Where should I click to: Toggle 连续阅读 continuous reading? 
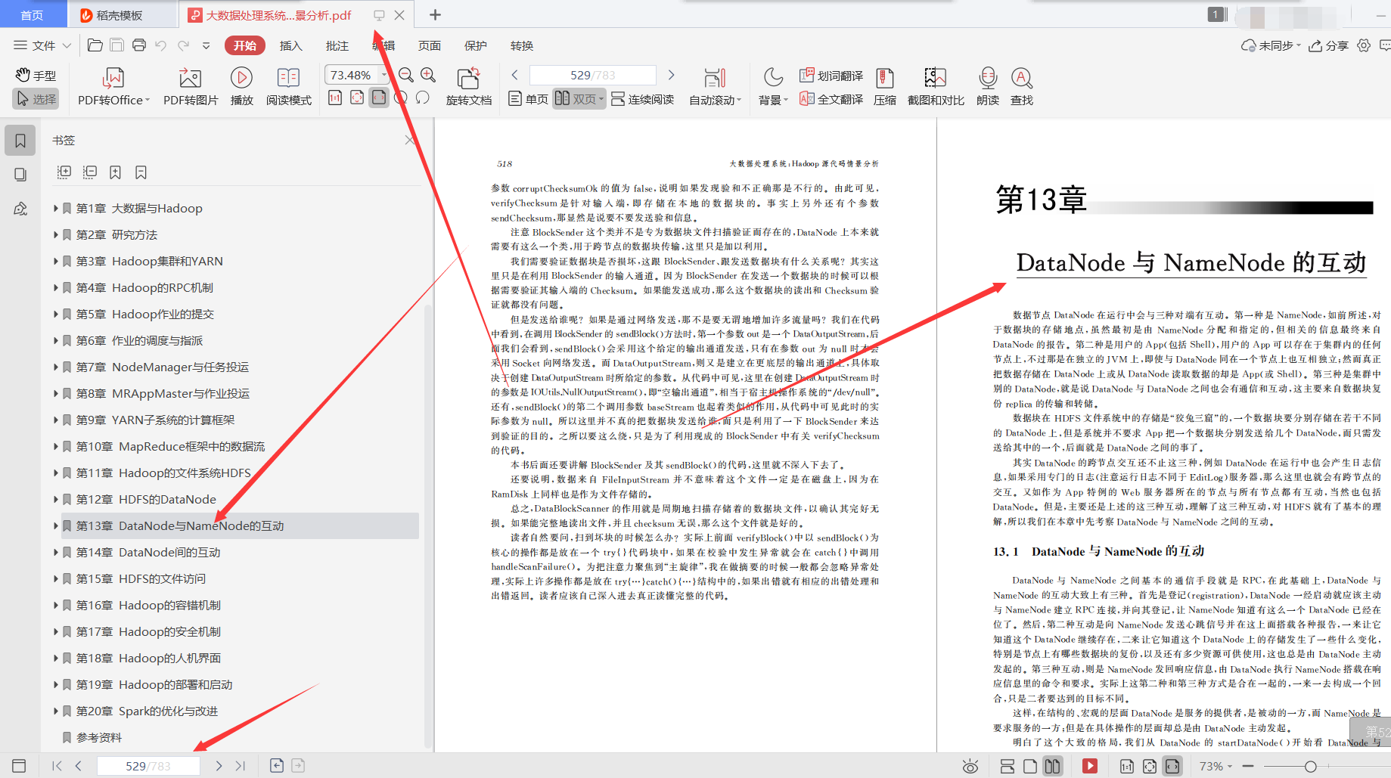642,99
